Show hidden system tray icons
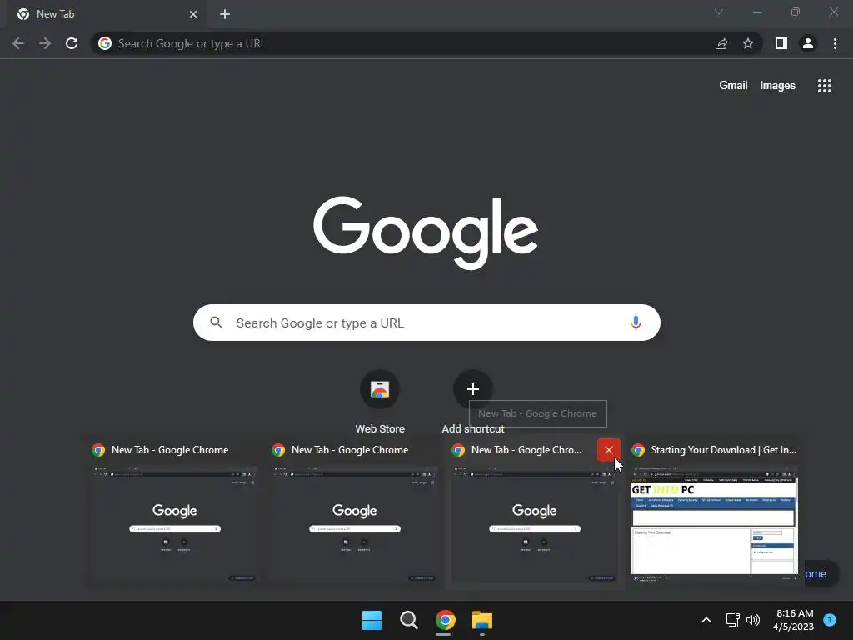The image size is (853, 640). (x=706, y=620)
